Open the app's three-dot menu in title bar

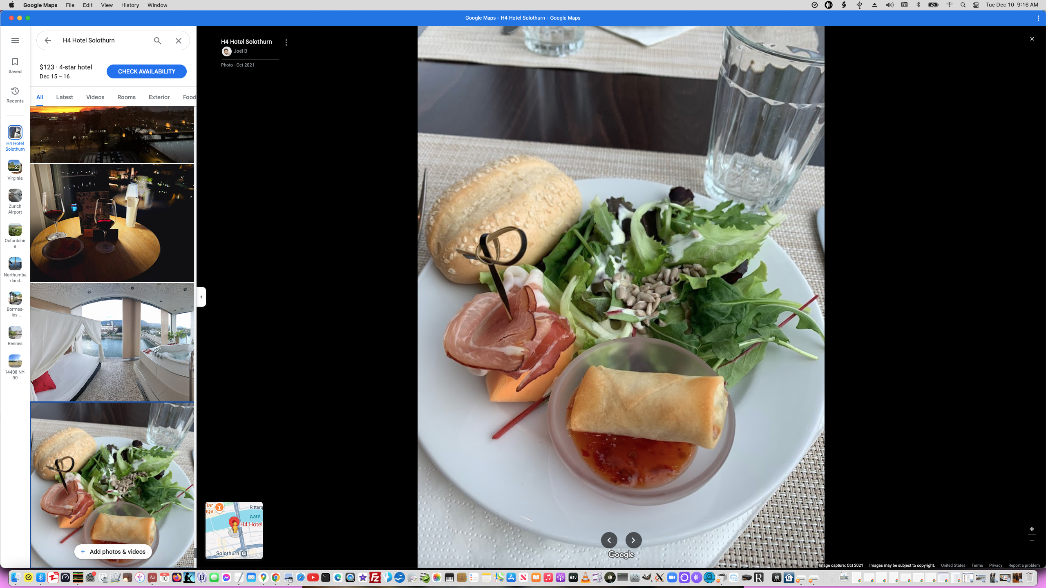1038,18
